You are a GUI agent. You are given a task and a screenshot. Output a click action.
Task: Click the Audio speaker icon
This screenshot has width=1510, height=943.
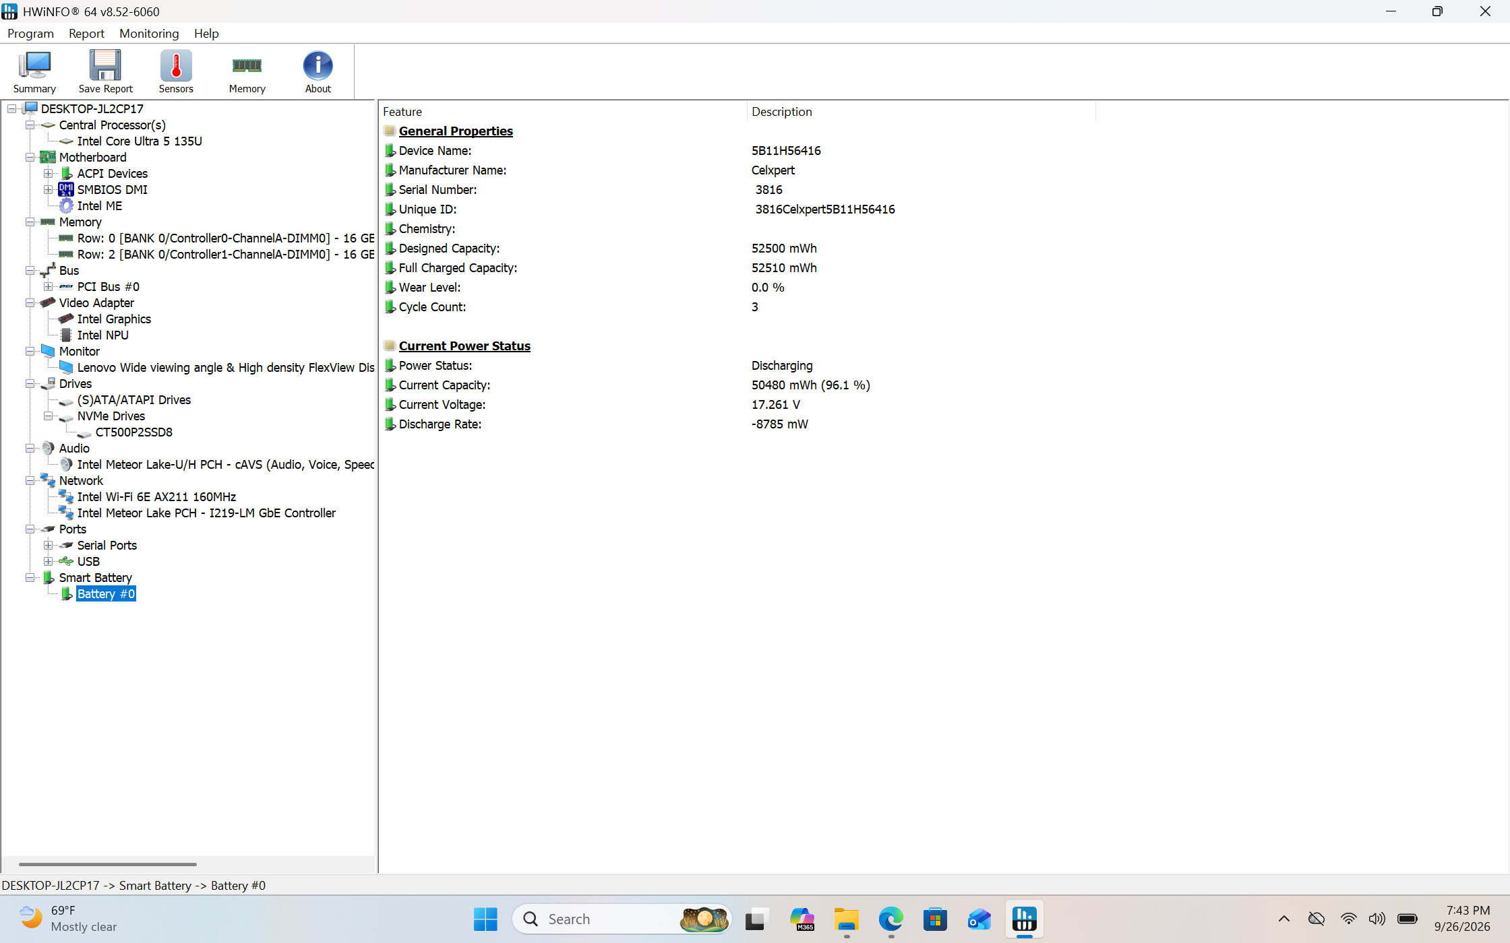point(48,448)
